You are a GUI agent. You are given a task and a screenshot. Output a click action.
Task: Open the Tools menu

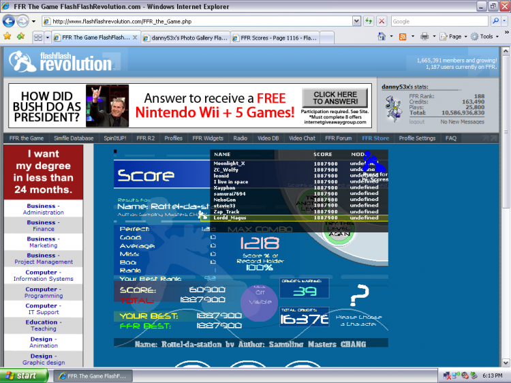[485, 37]
